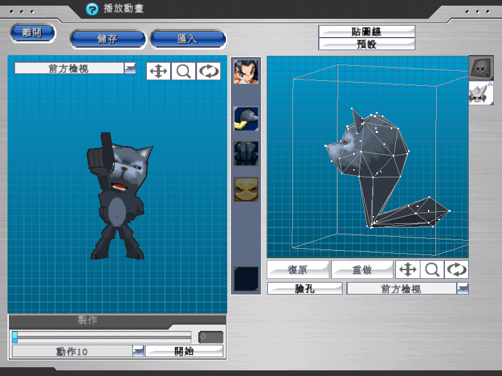Image resolution: width=502 pixels, height=376 pixels.
Task: Click the animation timeline slider handle
Action: 15,337
